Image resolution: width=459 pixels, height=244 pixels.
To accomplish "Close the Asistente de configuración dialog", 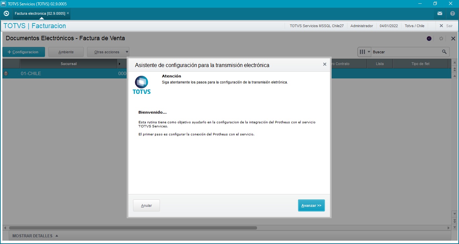I will (x=325, y=64).
